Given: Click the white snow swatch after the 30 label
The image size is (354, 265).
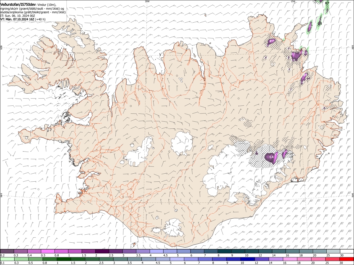Looking at the screenshot, I should click(347, 251).
